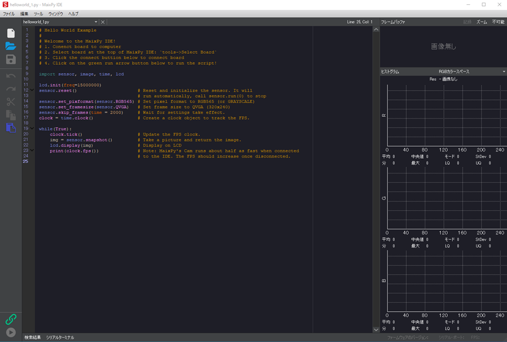Collapse the fold arrow at line 23

[x=32, y=150]
